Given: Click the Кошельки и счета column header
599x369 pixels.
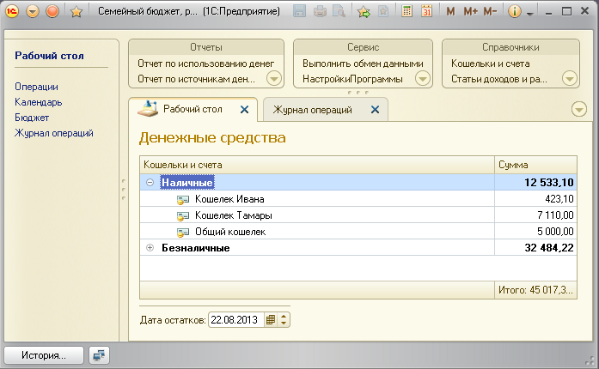Looking at the screenshot, I should 317,165.
